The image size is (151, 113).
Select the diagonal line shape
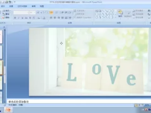click(103, 11)
